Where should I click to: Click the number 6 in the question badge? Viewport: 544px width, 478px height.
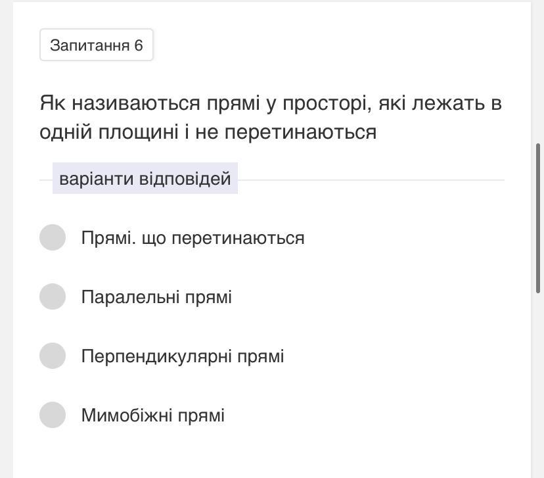[x=139, y=45]
